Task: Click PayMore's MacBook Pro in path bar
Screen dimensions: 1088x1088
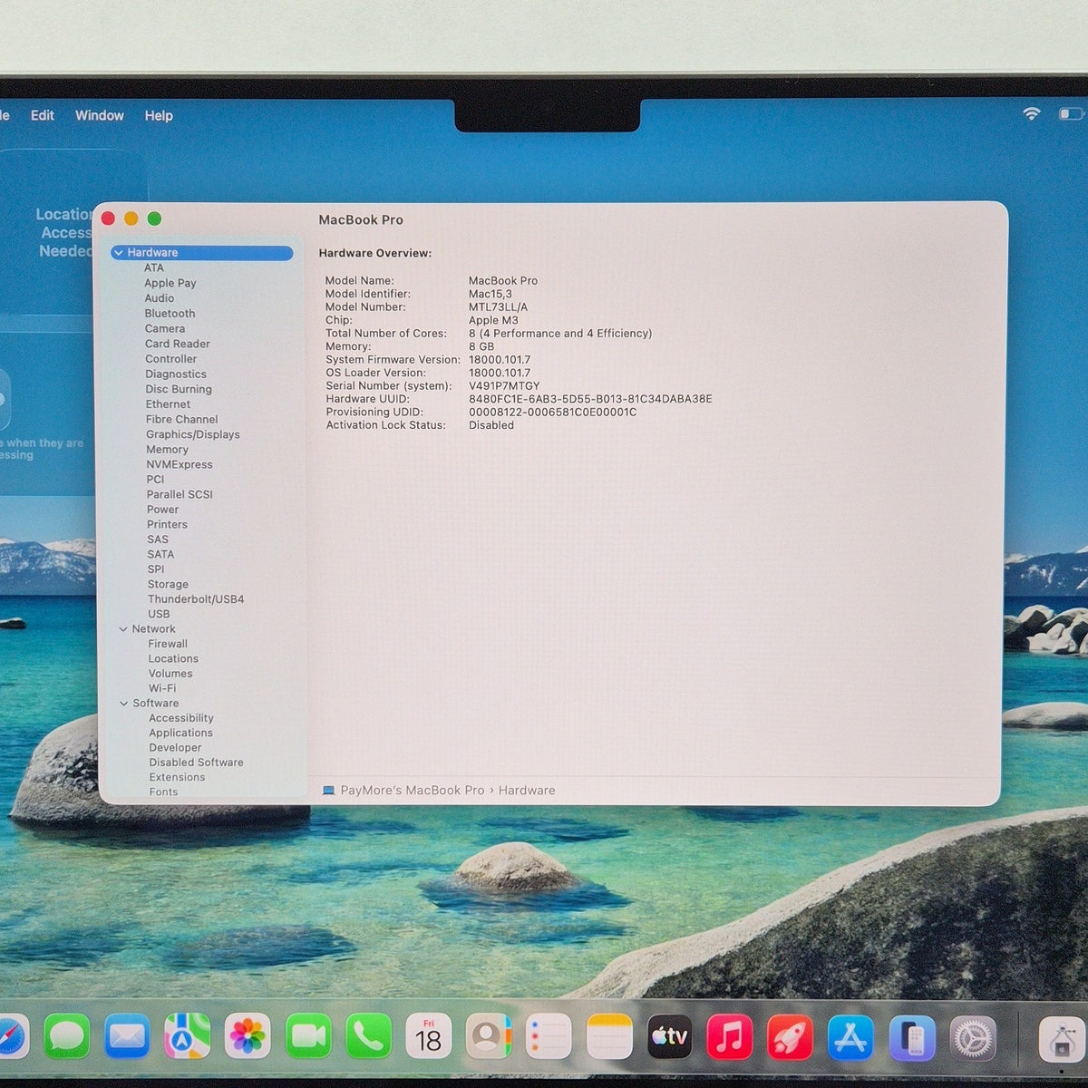Action: (x=413, y=791)
